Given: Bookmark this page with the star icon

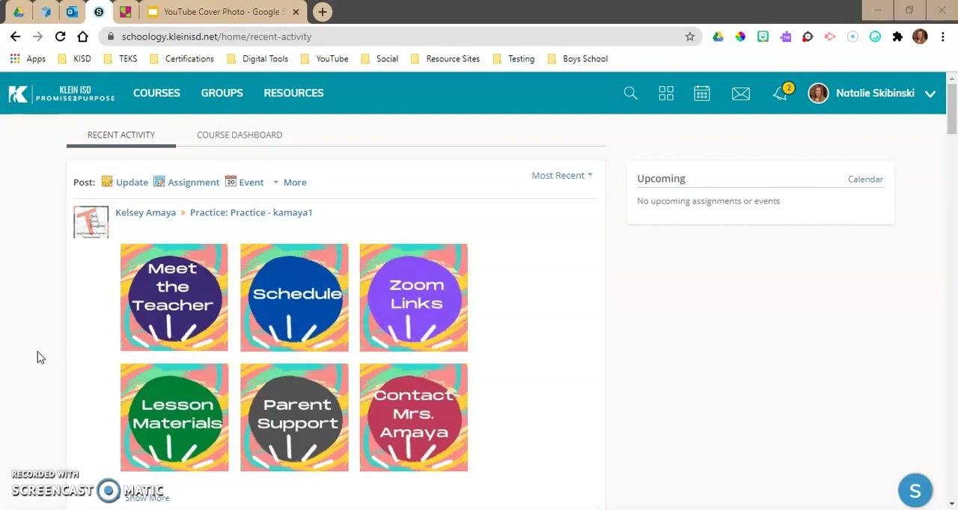Looking at the screenshot, I should pos(690,37).
